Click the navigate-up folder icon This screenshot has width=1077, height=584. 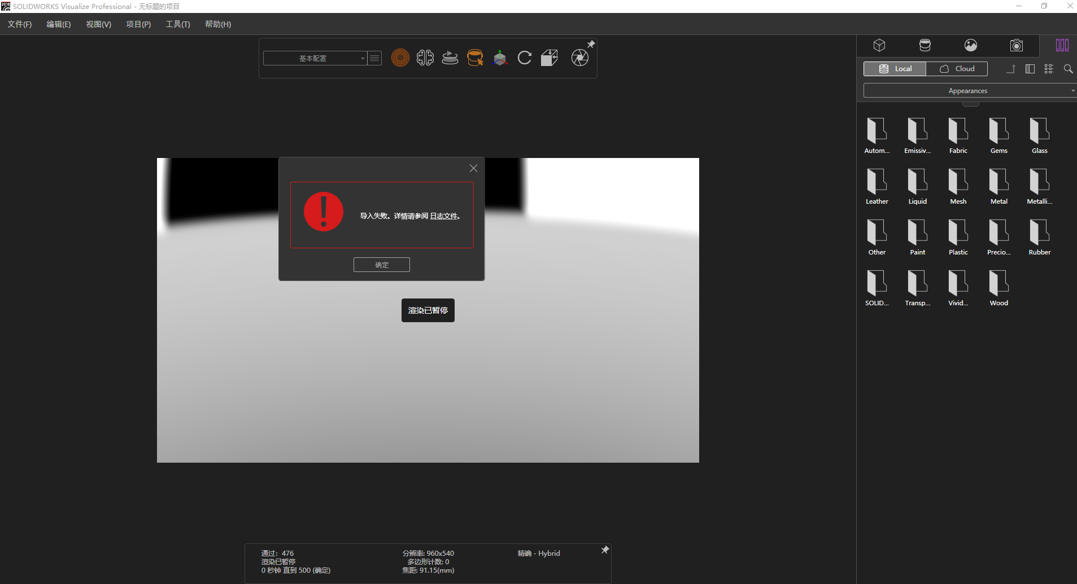click(x=1011, y=69)
